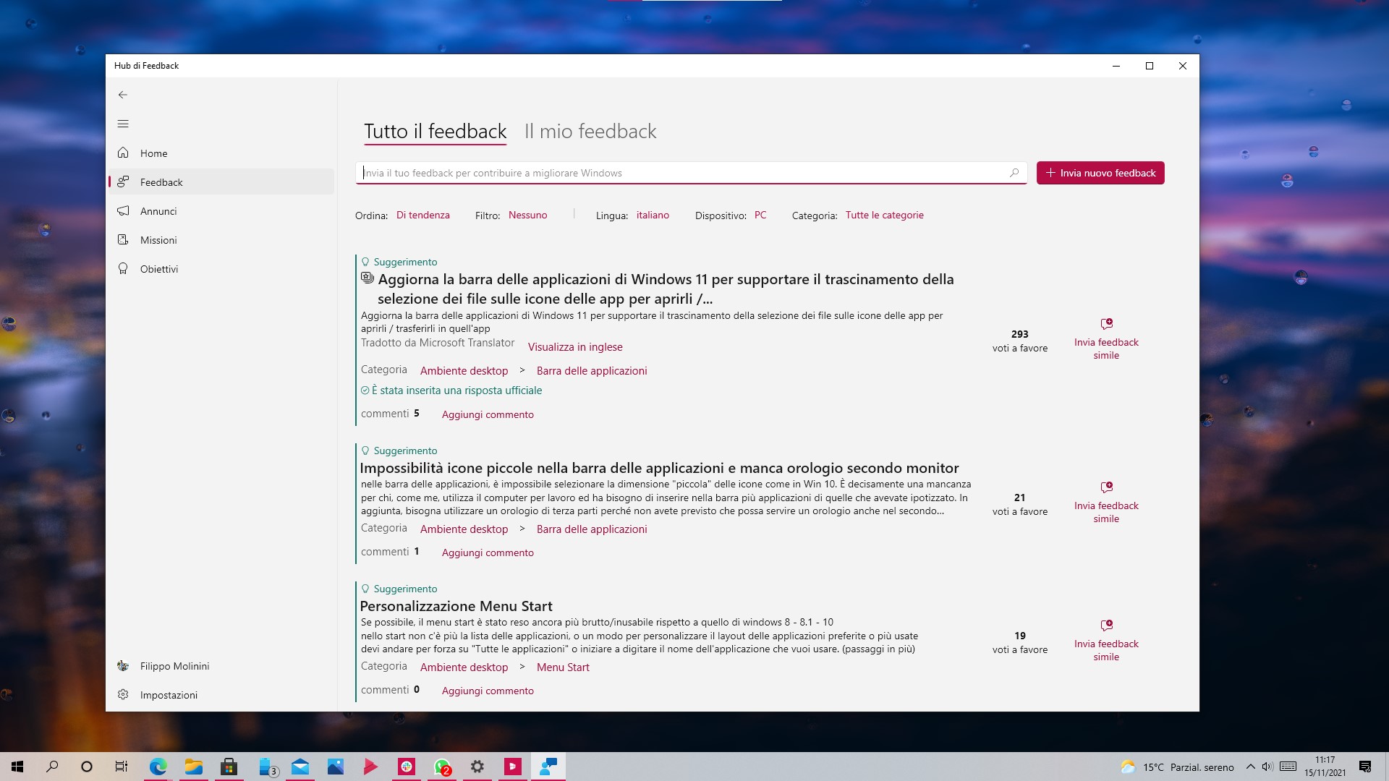Viewport: 1389px width, 781px height.
Task: Open Microsoft Store from the taskbar
Action: tap(229, 767)
